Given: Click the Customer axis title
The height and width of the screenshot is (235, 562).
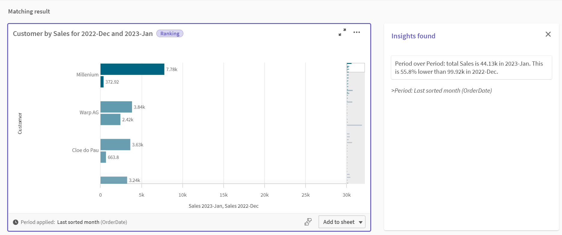Looking at the screenshot, I should (x=20, y=123).
